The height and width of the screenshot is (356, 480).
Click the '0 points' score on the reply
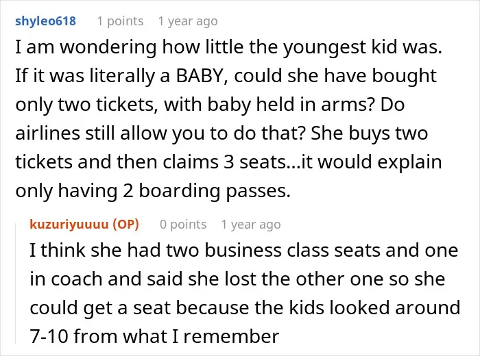[183, 225]
